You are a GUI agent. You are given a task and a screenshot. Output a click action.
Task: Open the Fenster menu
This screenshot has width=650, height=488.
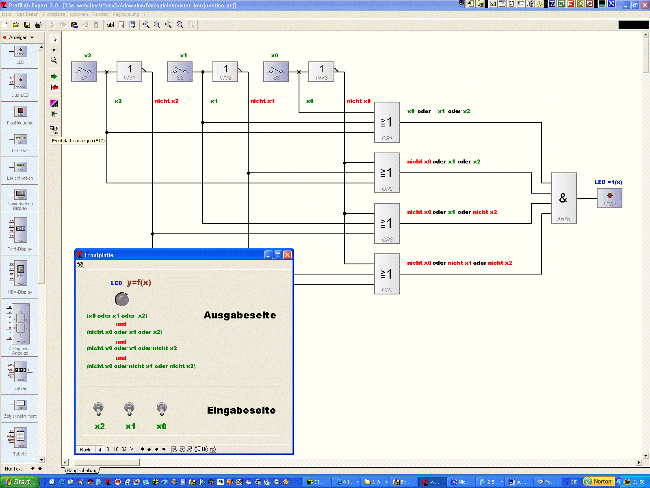[x=100, y=14]
